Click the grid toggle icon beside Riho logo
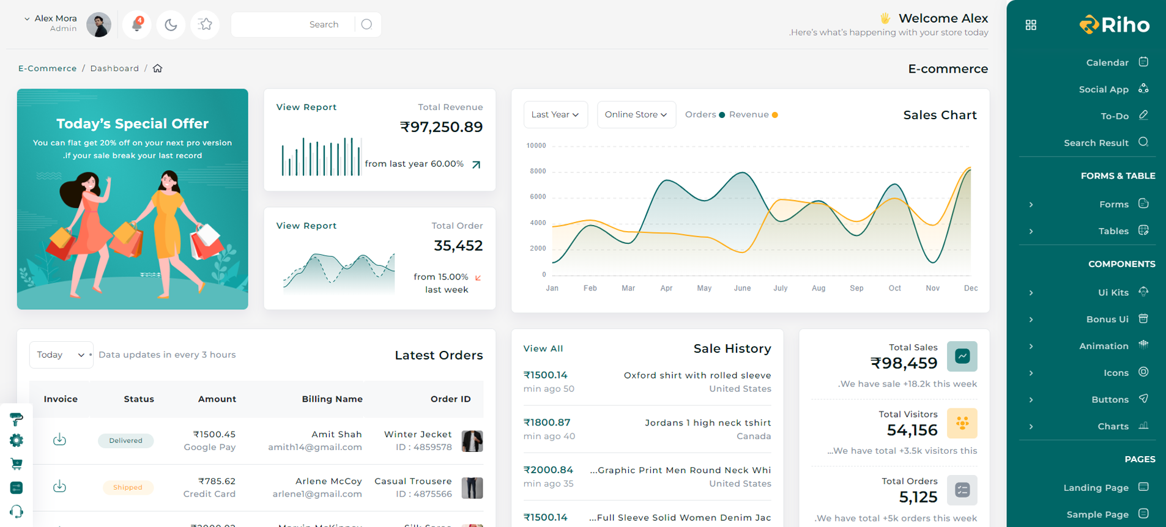The height and width of the screenshot is (527, 1166). click(x=1031, y=25)
